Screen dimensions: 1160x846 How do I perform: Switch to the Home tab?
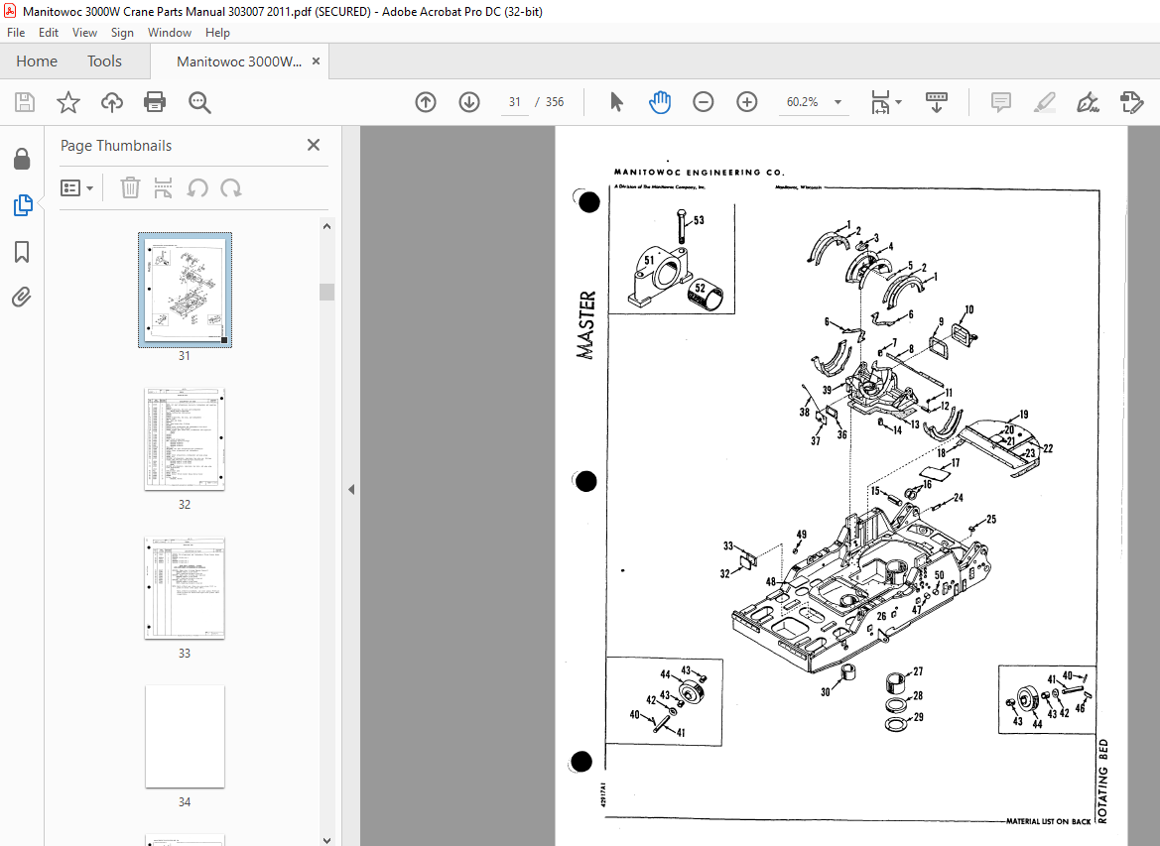37,61
